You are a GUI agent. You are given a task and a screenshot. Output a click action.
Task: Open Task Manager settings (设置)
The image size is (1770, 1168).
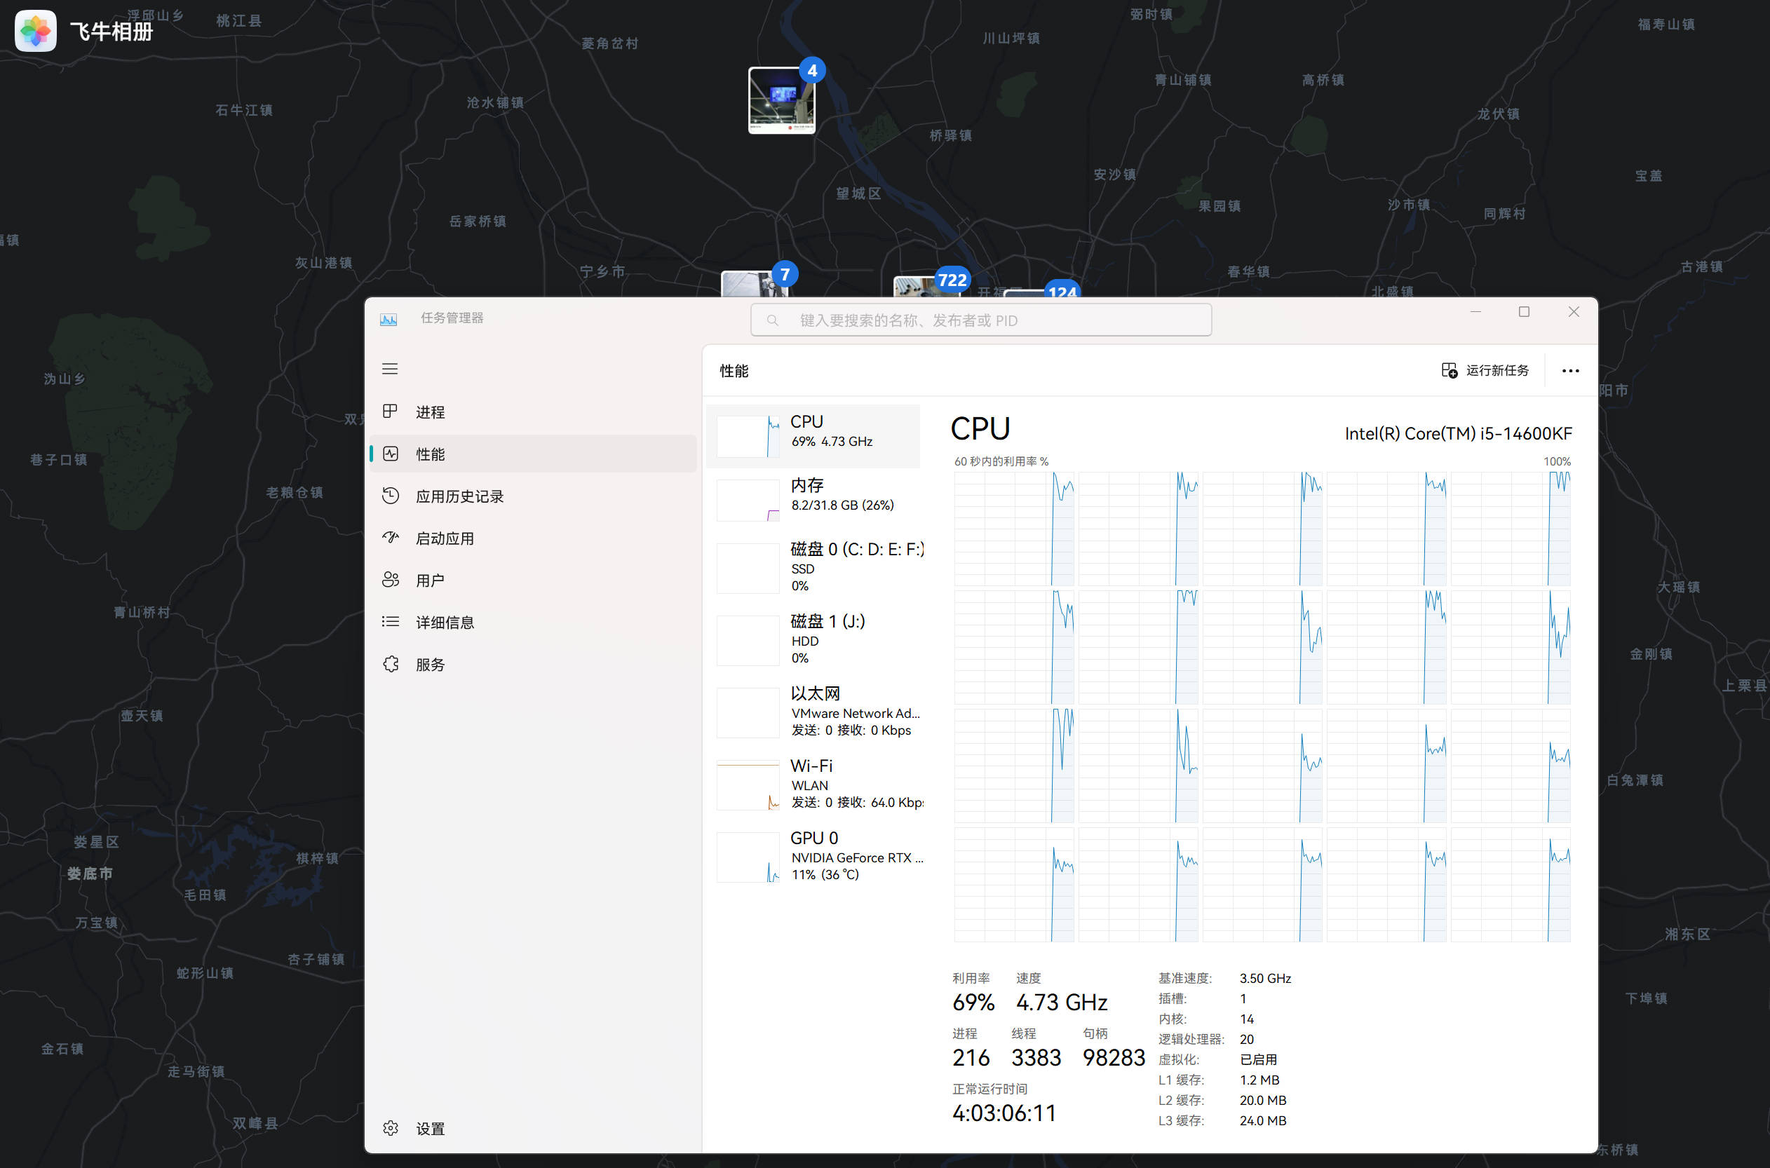coord(429,1128)
